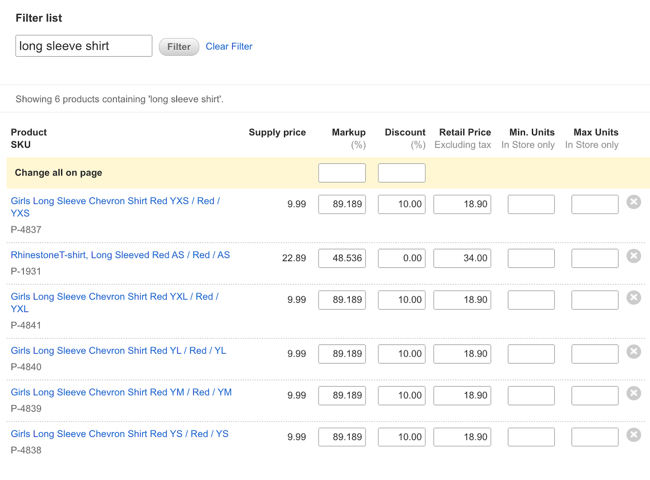Click Min Units field for P-4840
This screenshot has width=650, height=480.
[531, 354]
